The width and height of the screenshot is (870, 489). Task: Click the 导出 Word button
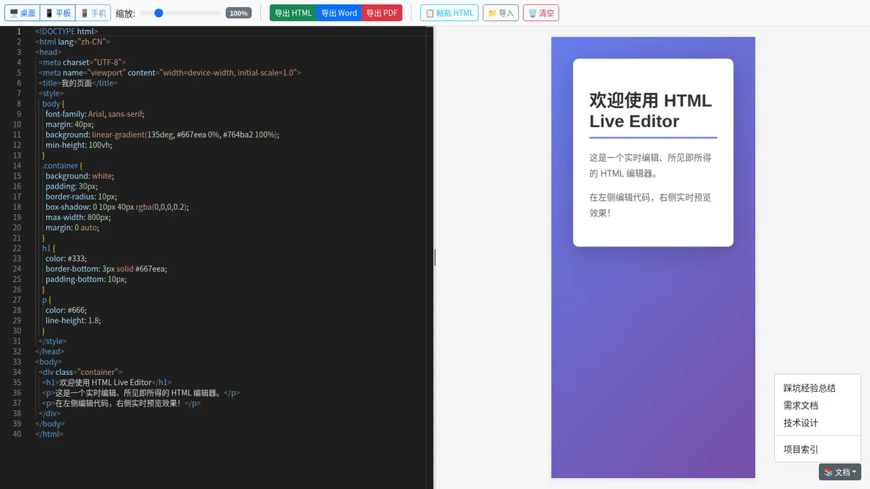pyautogui.click(x=339, y=13)
